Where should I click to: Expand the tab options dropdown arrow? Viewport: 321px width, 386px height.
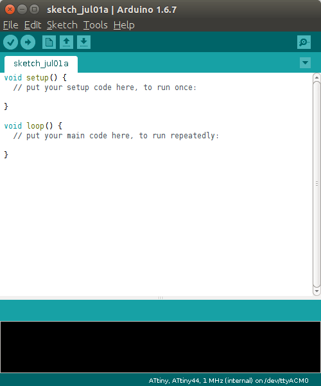306,62
